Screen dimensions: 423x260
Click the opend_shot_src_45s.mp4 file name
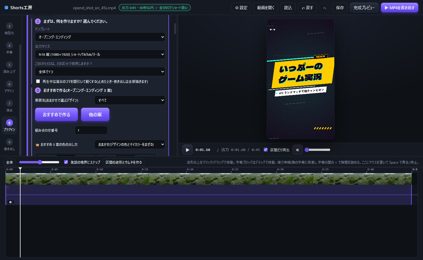94,8
